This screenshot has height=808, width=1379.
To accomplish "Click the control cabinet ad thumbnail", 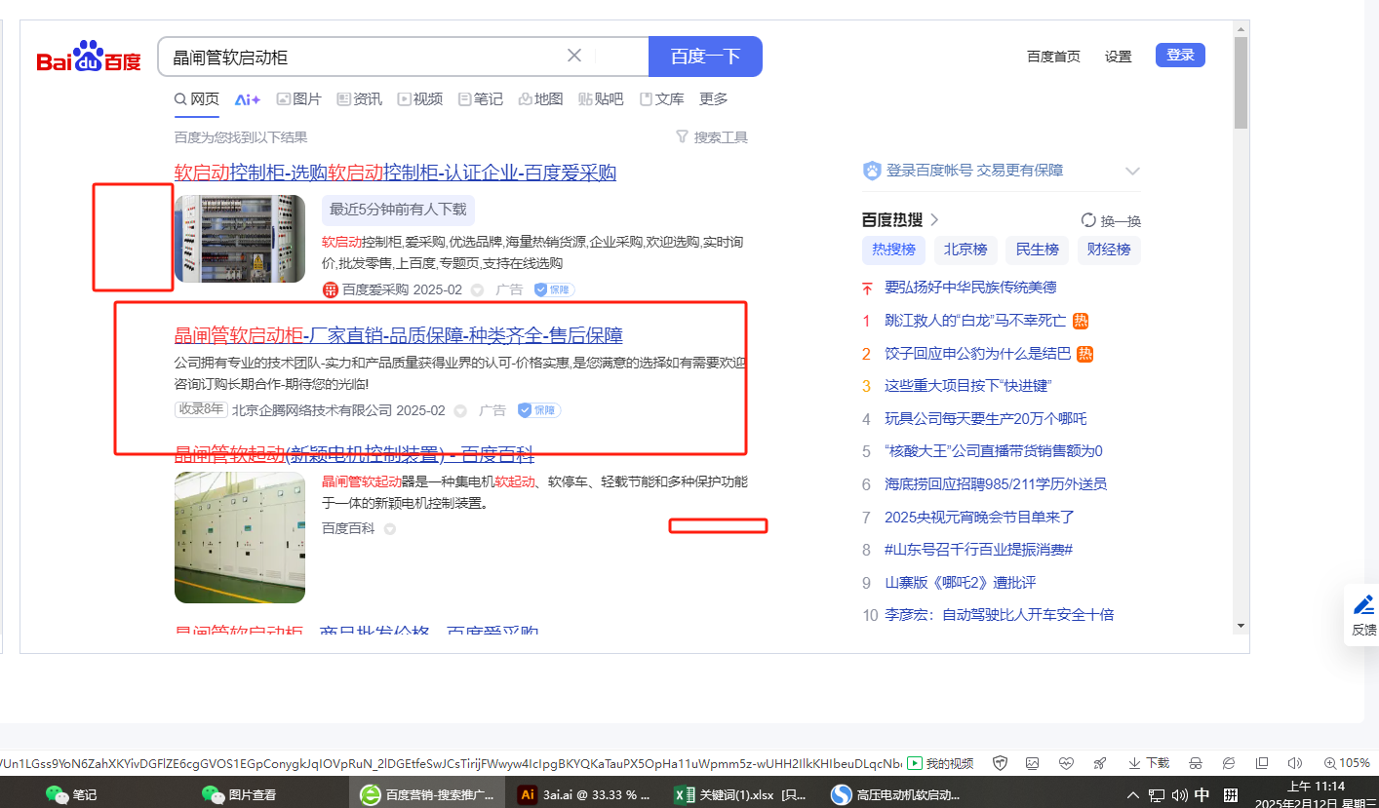I will [240, 239].
